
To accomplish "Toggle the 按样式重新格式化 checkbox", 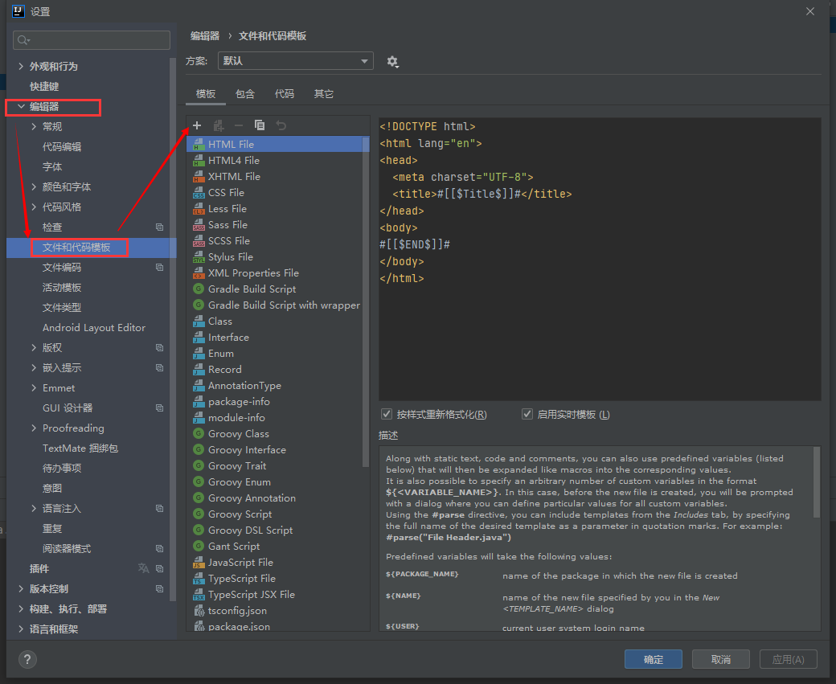I will [387, 415].
